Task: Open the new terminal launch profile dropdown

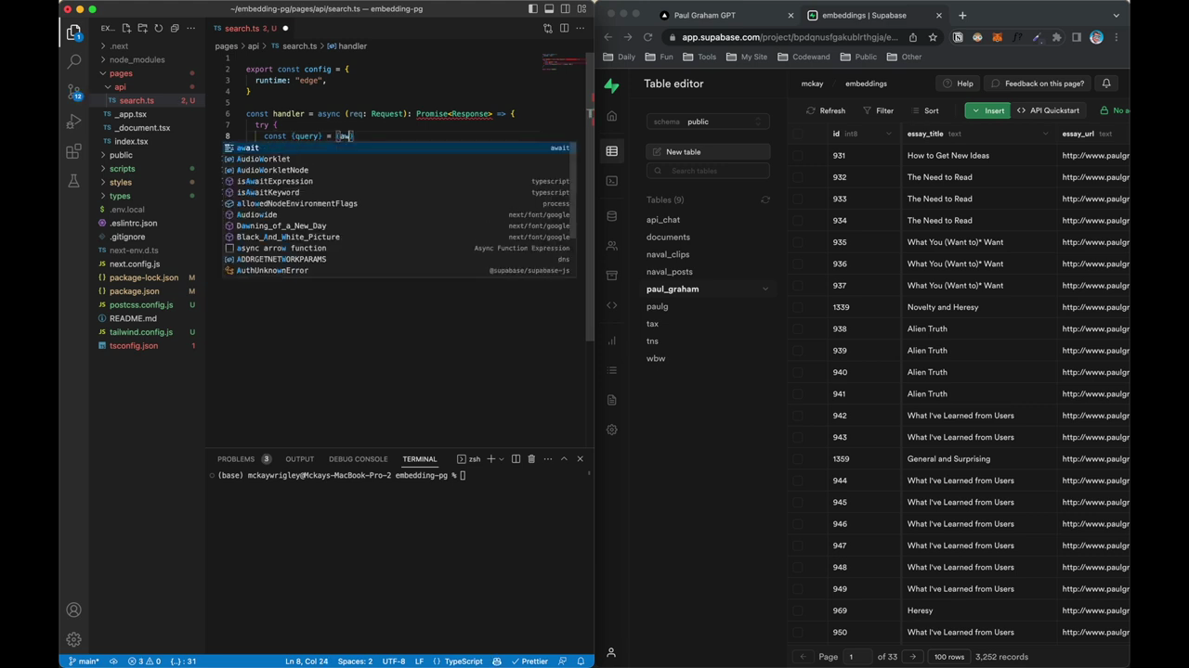Action: (x=501, y=458)
